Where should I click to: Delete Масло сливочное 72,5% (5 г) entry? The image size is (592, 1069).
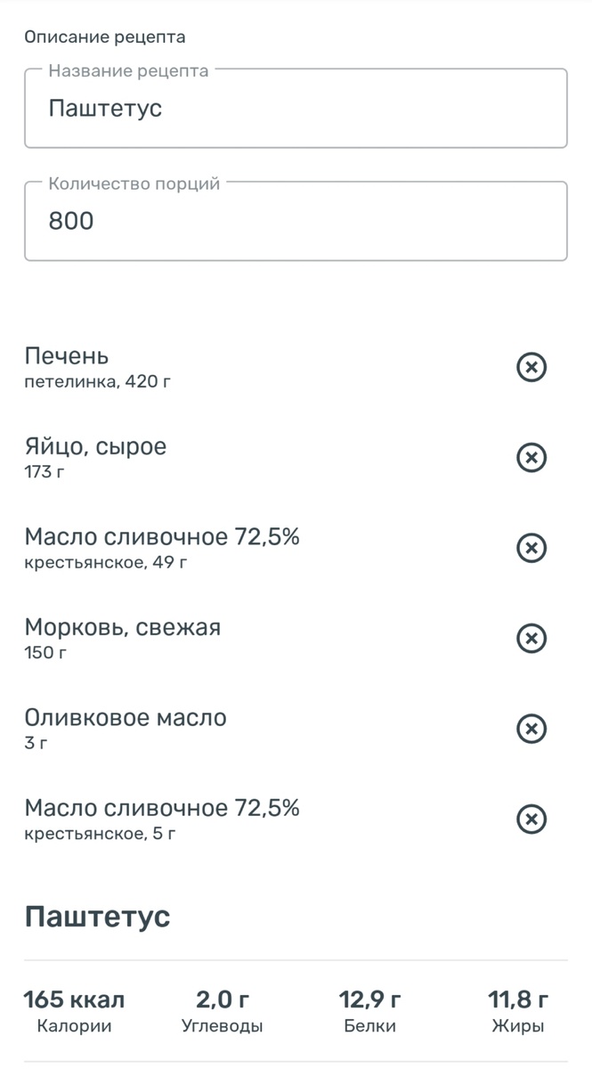pyautogui.click(x=531, y=819)
